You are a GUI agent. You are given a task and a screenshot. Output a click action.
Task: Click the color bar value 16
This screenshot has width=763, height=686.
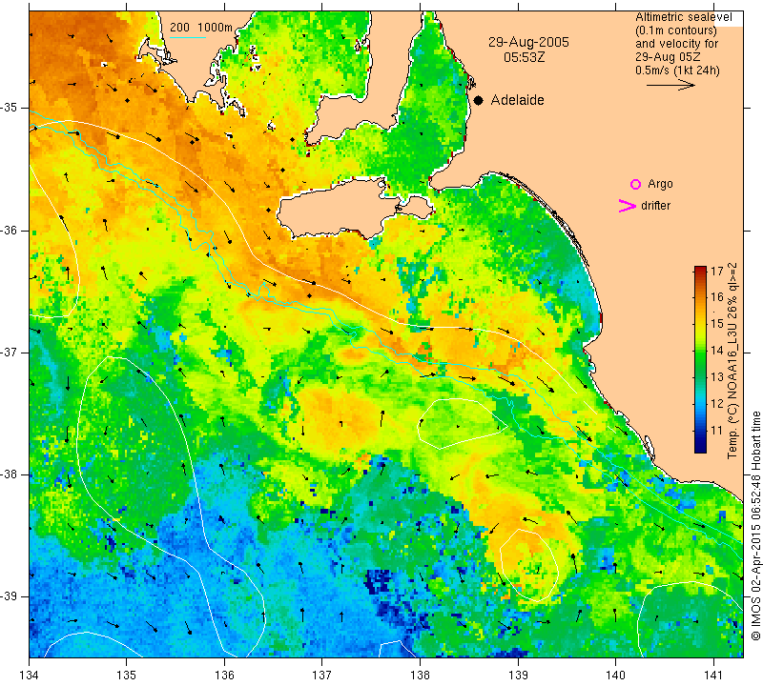[x=717, y=297]
